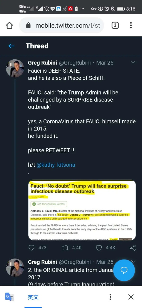Click the Google Translate icon

[x=9, y=297]
